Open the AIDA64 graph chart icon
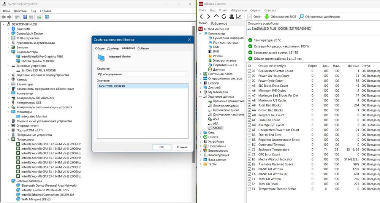The image size is (380, 203). point(239,16)
